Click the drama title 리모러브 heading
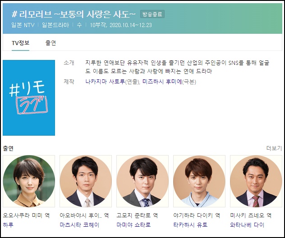This screenshot has width=285, height=238. (x=74, y=14)
